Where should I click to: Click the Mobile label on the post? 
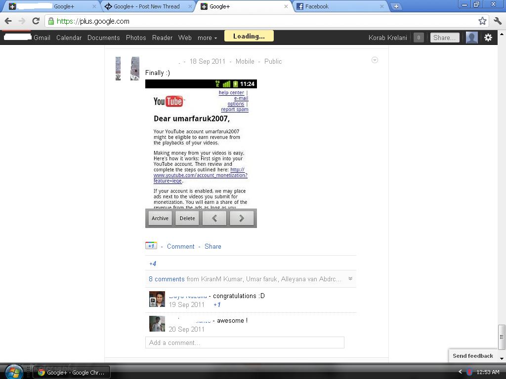click(245, 62)
